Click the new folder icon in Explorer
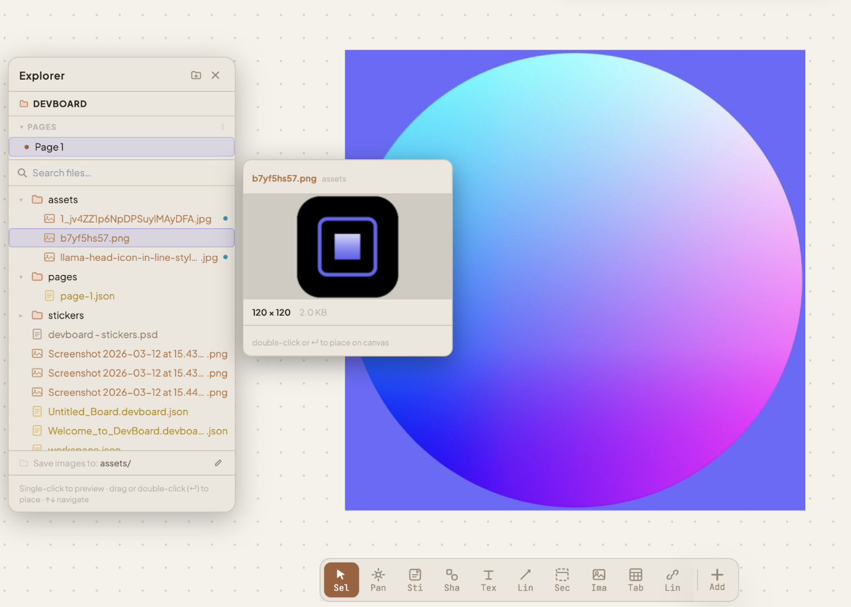 coord(196,75)
